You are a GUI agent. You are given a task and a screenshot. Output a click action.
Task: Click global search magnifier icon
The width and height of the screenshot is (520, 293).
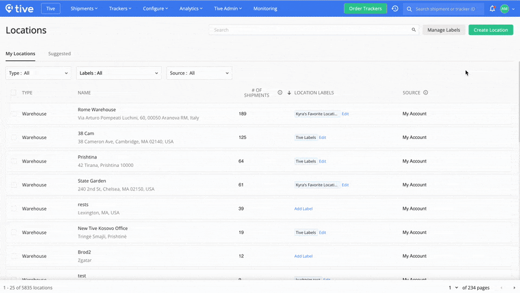tap(409, 9)
